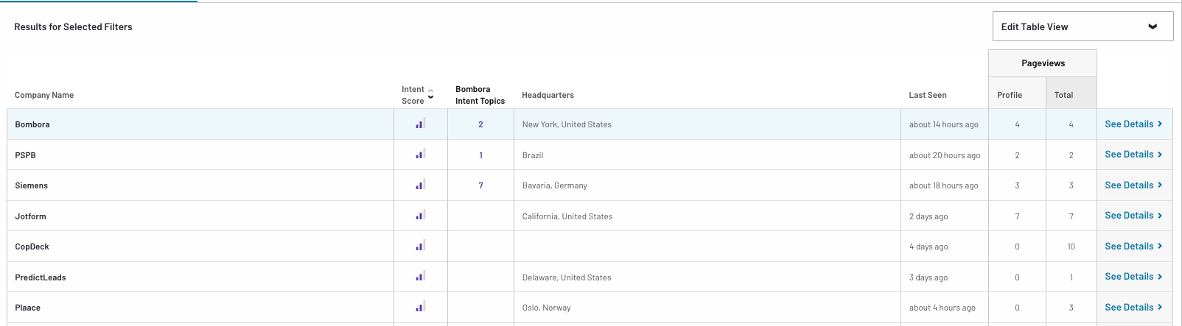Screen dimensions: 1182x326
Task: Select the PredictLeads company row
Action: click(x=41, y=277)
